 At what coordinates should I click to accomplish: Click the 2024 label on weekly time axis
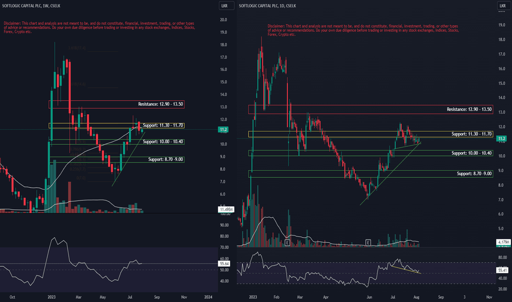pyautogui.click(x=208, y=297)
